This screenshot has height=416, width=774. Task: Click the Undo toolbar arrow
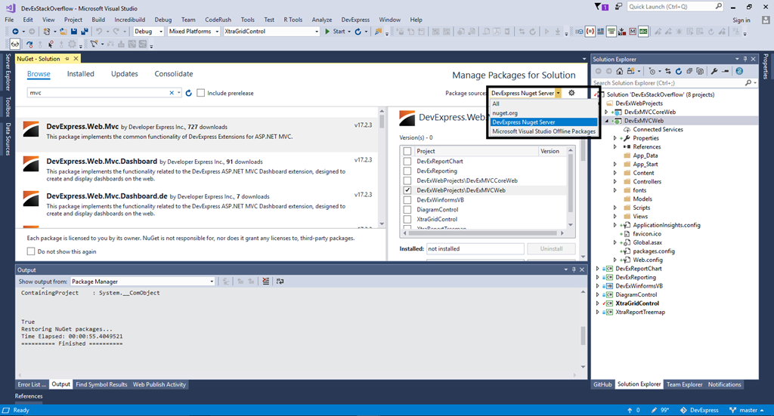[99, 32]
